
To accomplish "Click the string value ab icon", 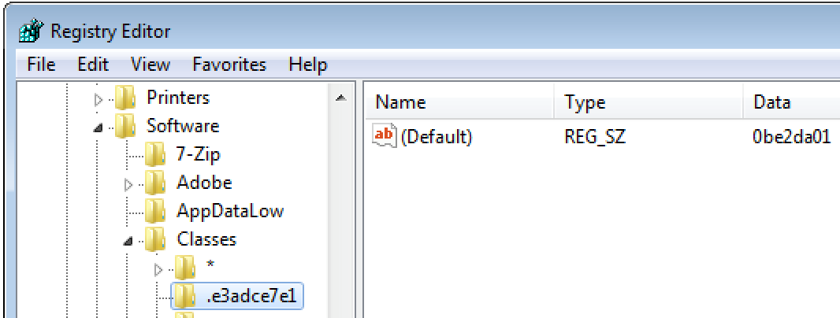I will click(x=384, y=136).
